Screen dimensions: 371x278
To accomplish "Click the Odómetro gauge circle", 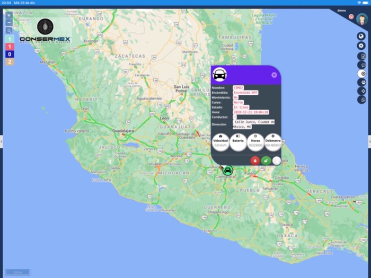I will (x=273, y=142).
